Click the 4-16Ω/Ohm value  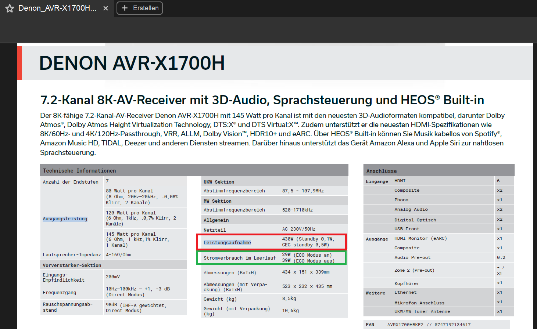pyautogui.click(x=118, y=255)
